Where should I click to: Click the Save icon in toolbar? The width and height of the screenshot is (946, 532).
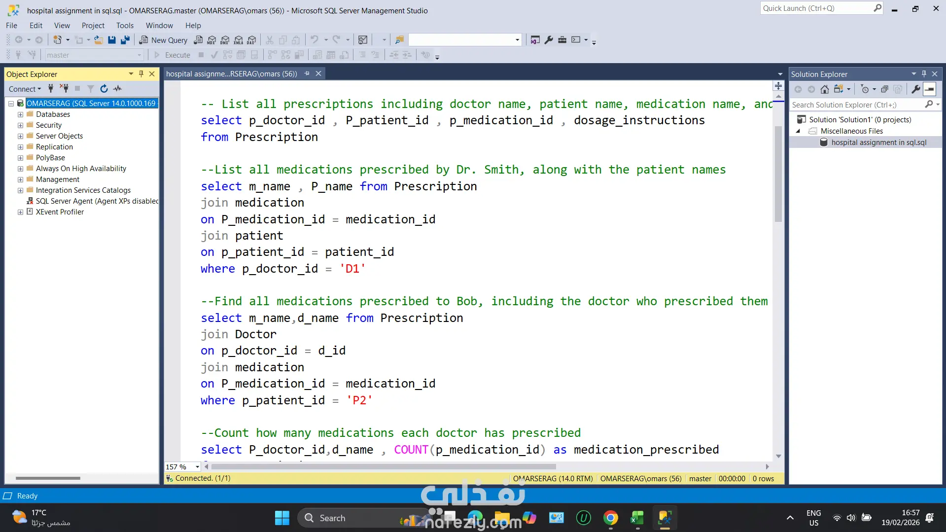(x=112, y=40)
